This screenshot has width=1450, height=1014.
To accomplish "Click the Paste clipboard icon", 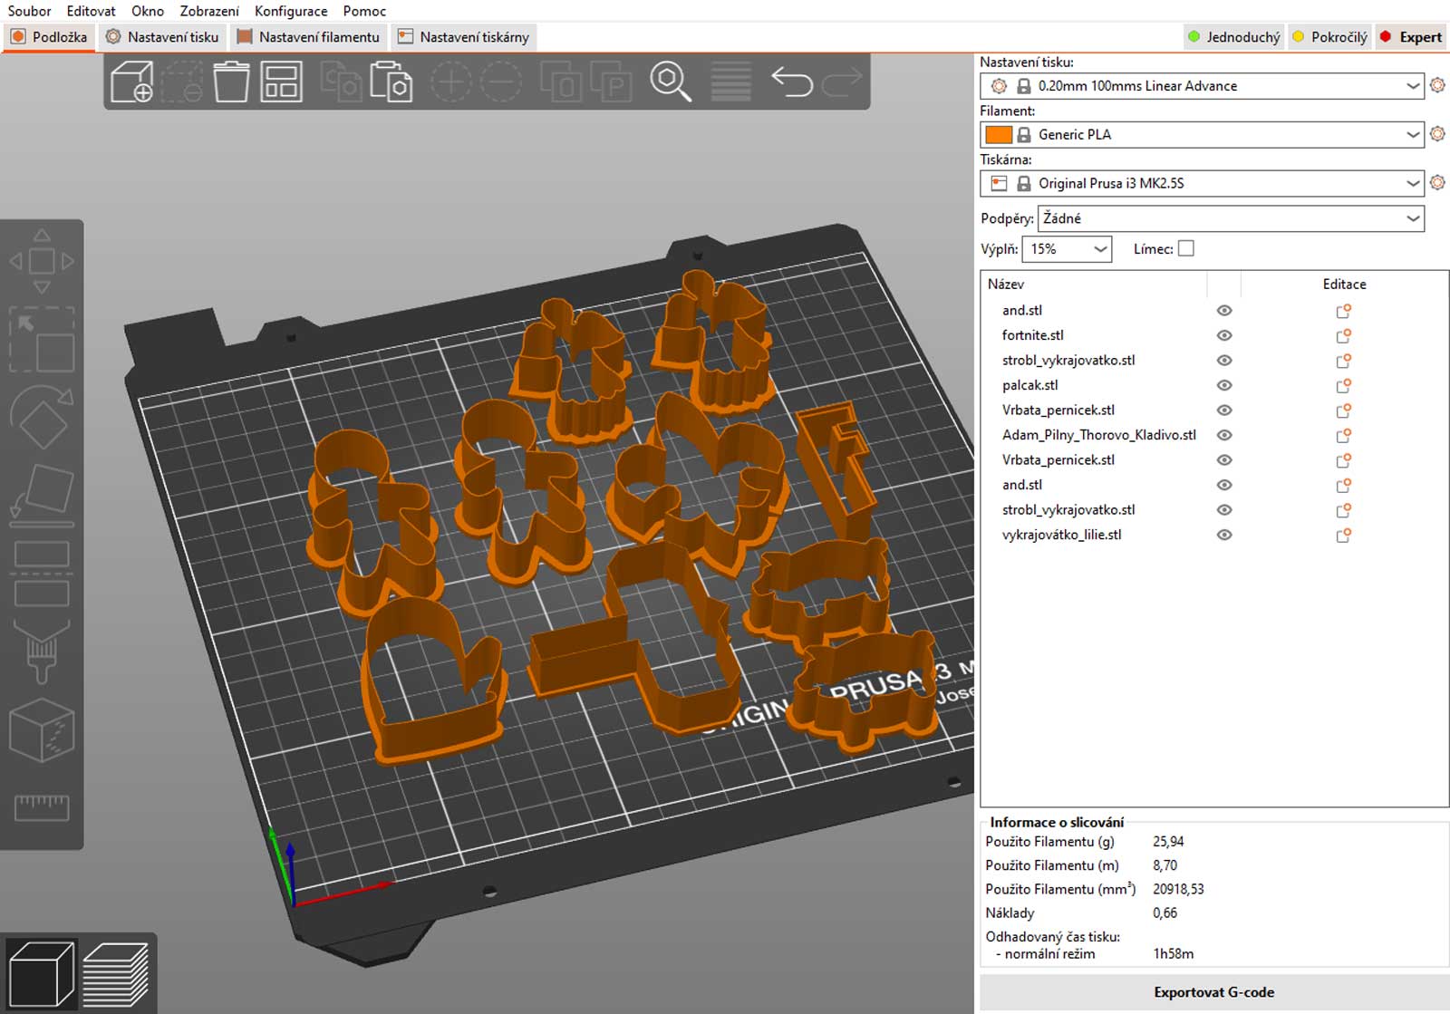I will click(x=391, y=82).
